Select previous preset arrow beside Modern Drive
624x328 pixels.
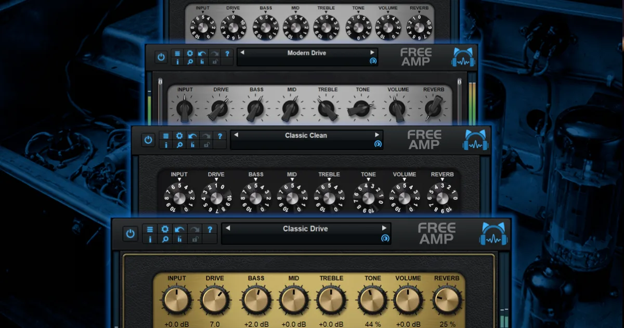[x=242, y=53]
